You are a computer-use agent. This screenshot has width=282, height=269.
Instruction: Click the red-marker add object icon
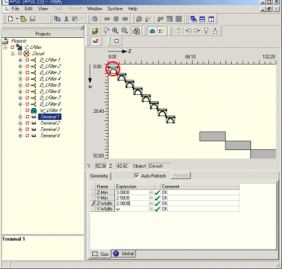96,41
